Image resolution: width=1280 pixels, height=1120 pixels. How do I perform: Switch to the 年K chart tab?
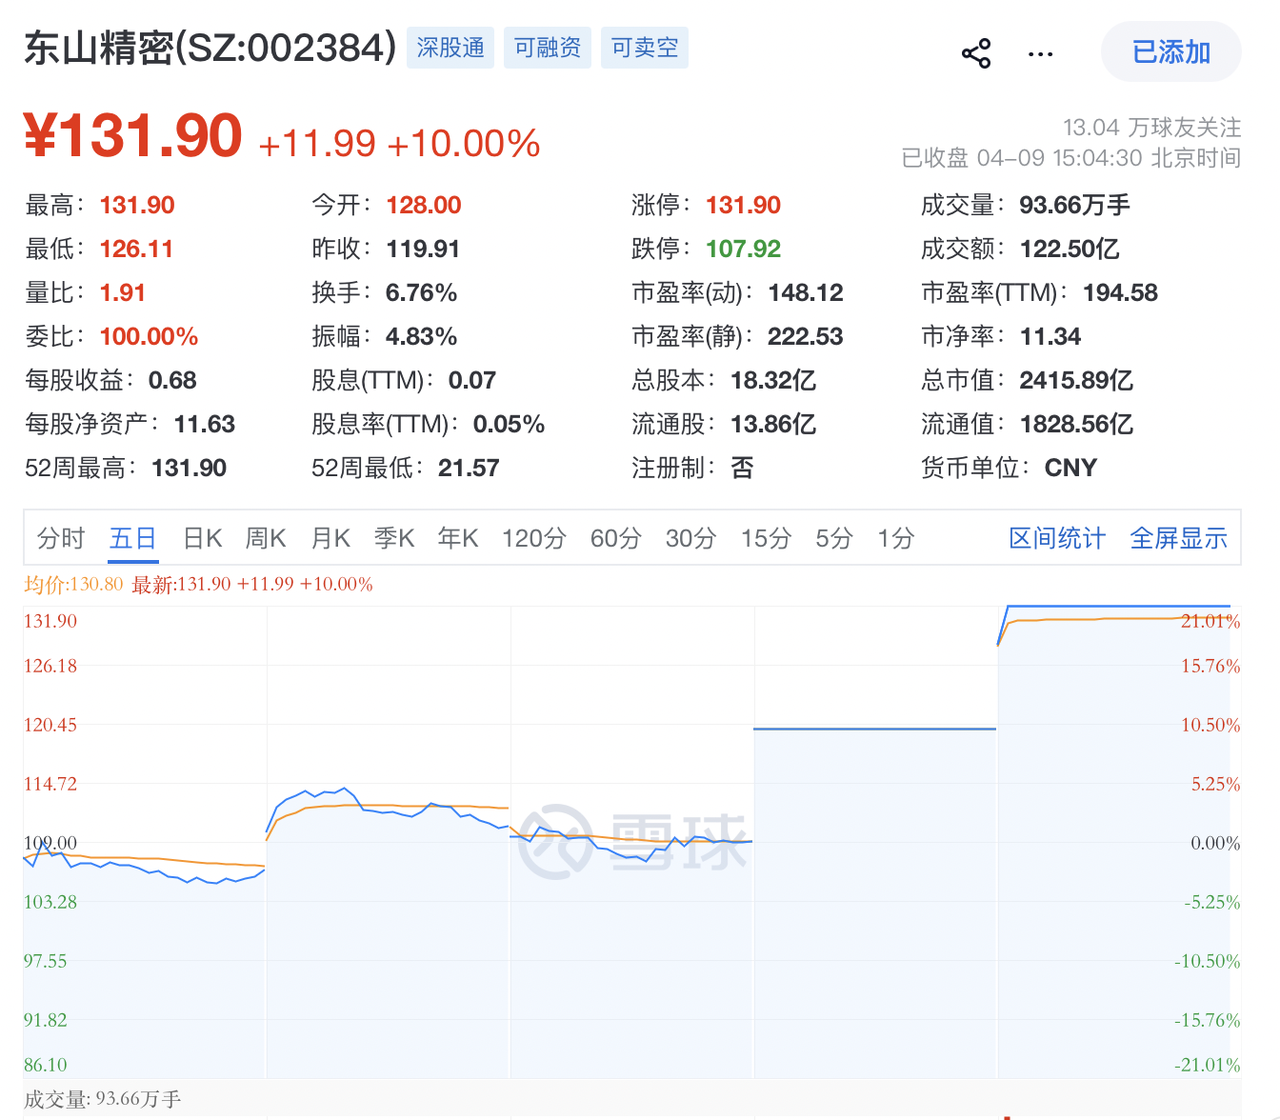[458, 538]
